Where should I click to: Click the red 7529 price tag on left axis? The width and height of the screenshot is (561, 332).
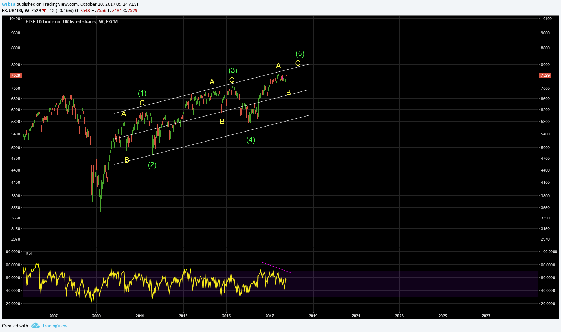(x=16, y=75)
